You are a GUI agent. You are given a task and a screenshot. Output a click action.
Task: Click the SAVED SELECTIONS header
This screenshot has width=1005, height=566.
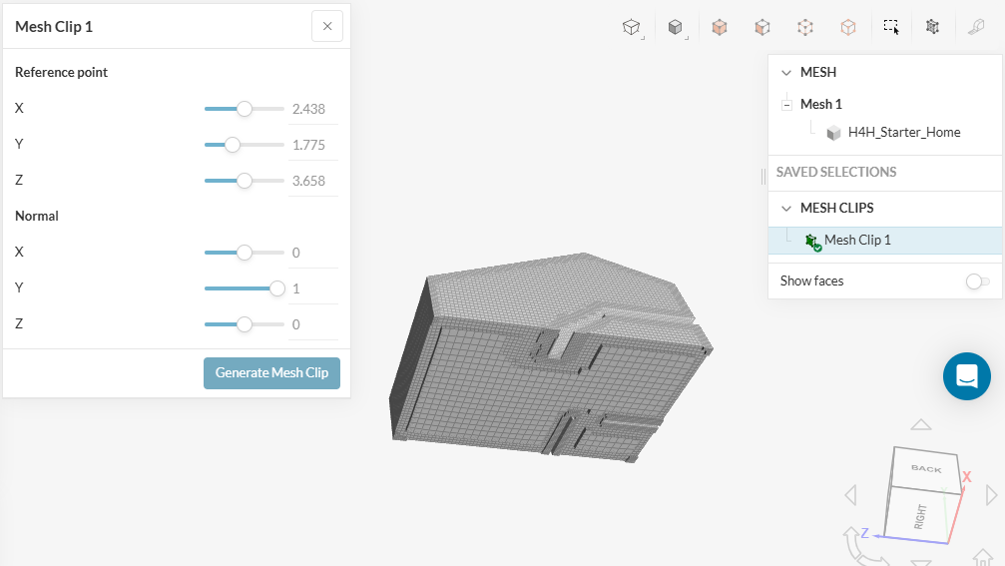click(835, 172)
